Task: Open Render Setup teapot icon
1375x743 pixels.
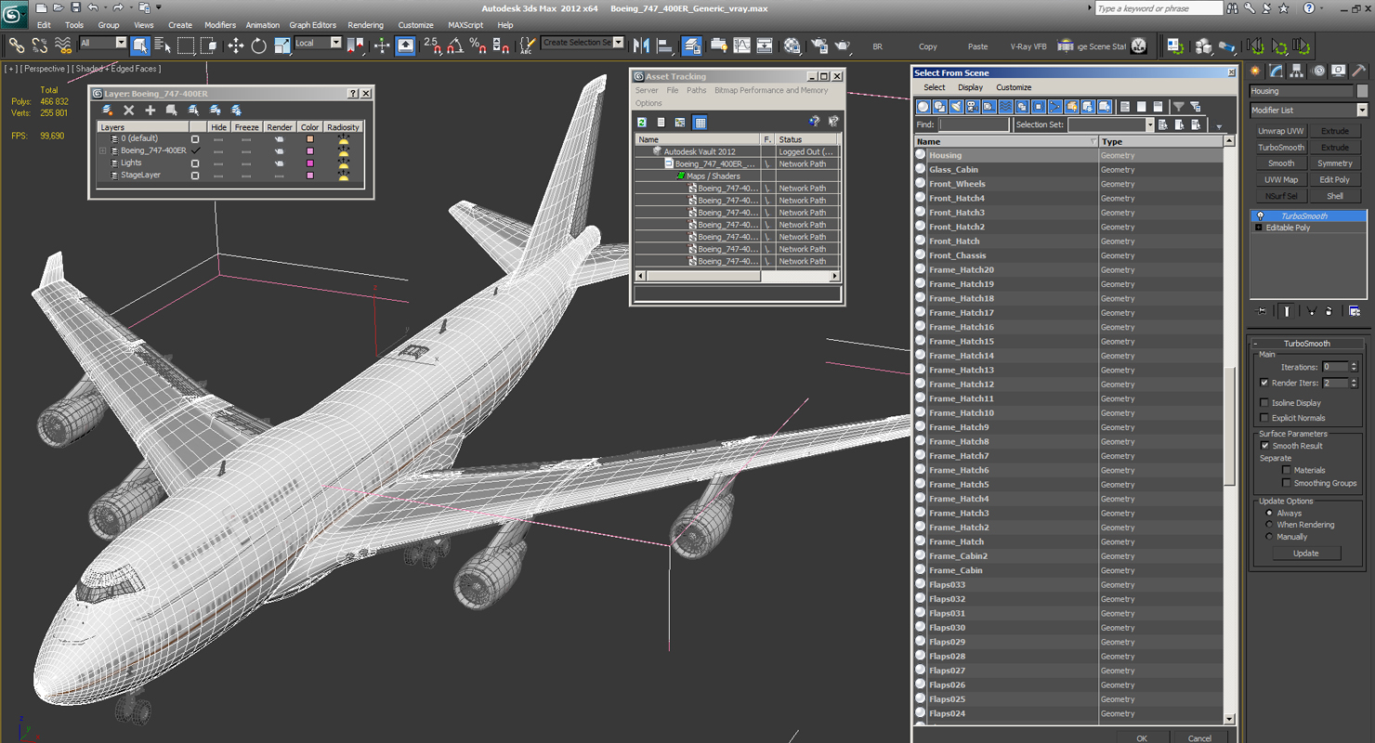Action: [x=819, y=46]
